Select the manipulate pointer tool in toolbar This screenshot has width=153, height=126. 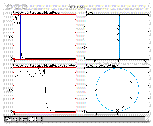pyautogui.click(x=8, y=119)
